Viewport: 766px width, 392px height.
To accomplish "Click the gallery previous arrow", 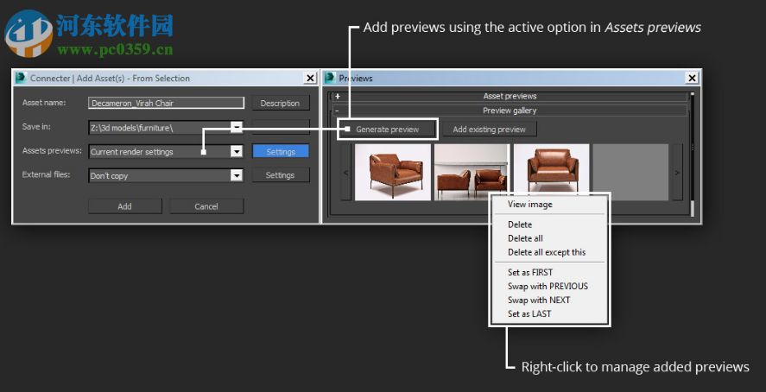I will coord(346,172).
